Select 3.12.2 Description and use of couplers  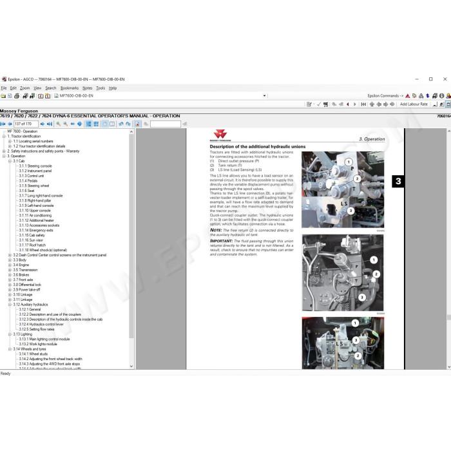click(50, 314)
